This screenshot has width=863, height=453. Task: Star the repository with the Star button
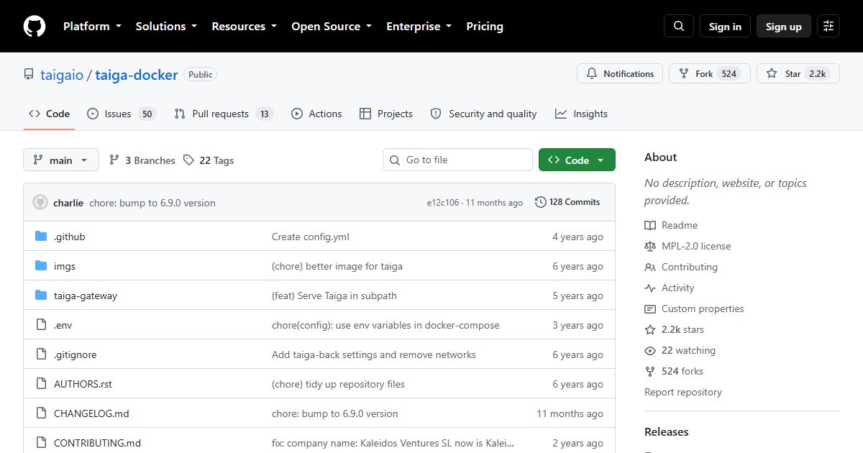pyautogui.click(x=798, y=73)
